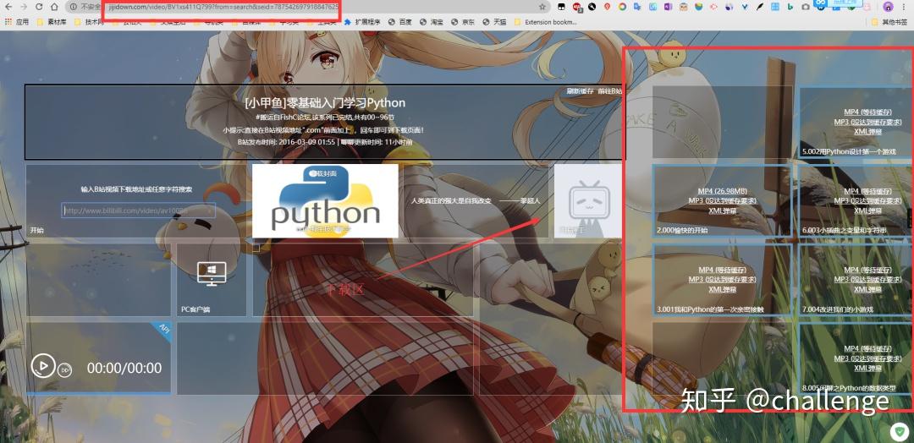Image resolution: width=914 pixels, height=443 pixels.
Task: Click MP4 link in 8.005闲聊之Python的数据类型 tile
Action: [x=868, y=348]
